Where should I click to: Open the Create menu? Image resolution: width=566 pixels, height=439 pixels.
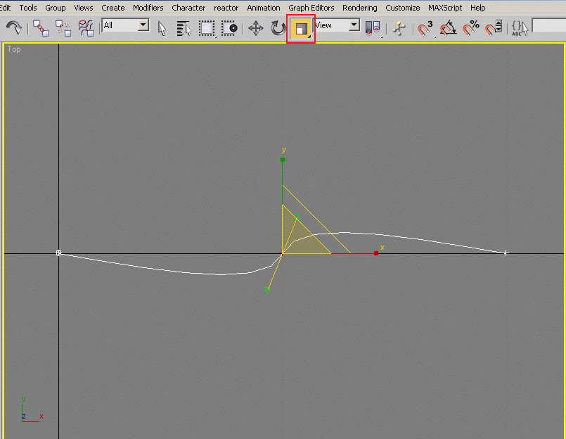point(113,8)
